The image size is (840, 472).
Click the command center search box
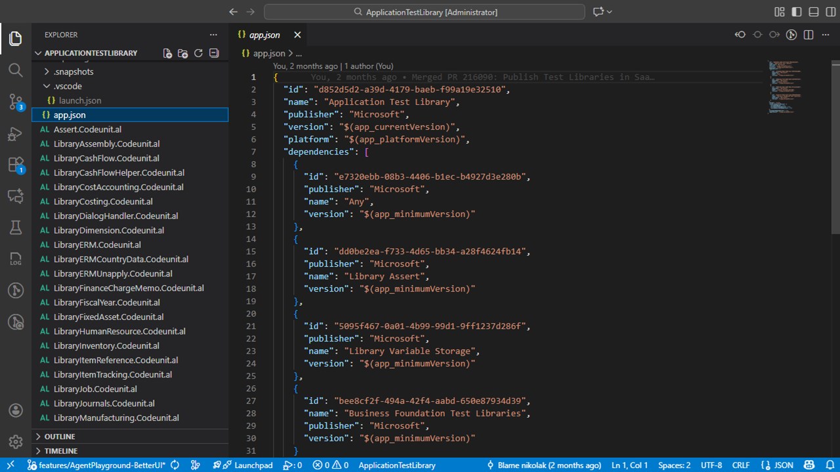tap(424, 12)
